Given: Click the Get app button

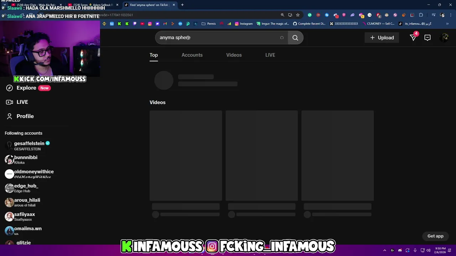Looking at the screenshot, I should [435, 236].
